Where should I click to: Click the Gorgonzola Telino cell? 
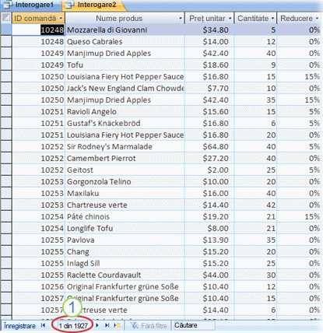[x=125, y=181]
